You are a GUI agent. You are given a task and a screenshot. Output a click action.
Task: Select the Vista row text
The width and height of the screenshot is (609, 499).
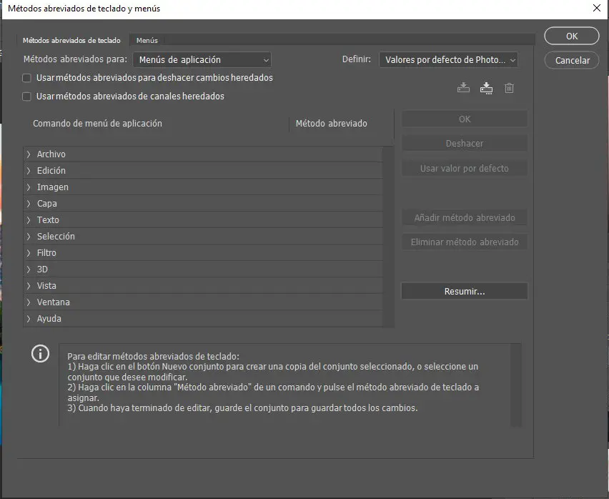pos(46,286)
